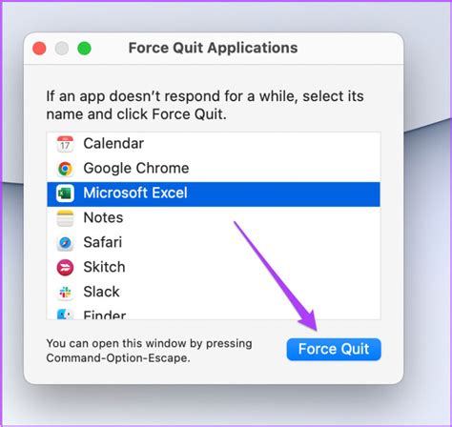The width and height of the screenshot is (452, 427).
Task: Click the Microsoft Excel icon
Action: pyautogui.click(x=65, y=193)
